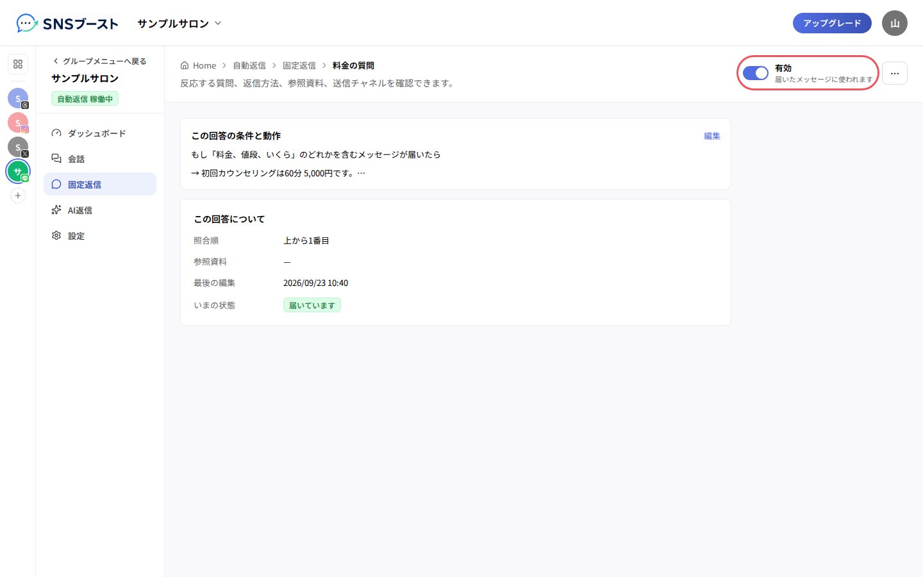Select the green LINE account avatar
923x577 pixels.
point(18,171)
